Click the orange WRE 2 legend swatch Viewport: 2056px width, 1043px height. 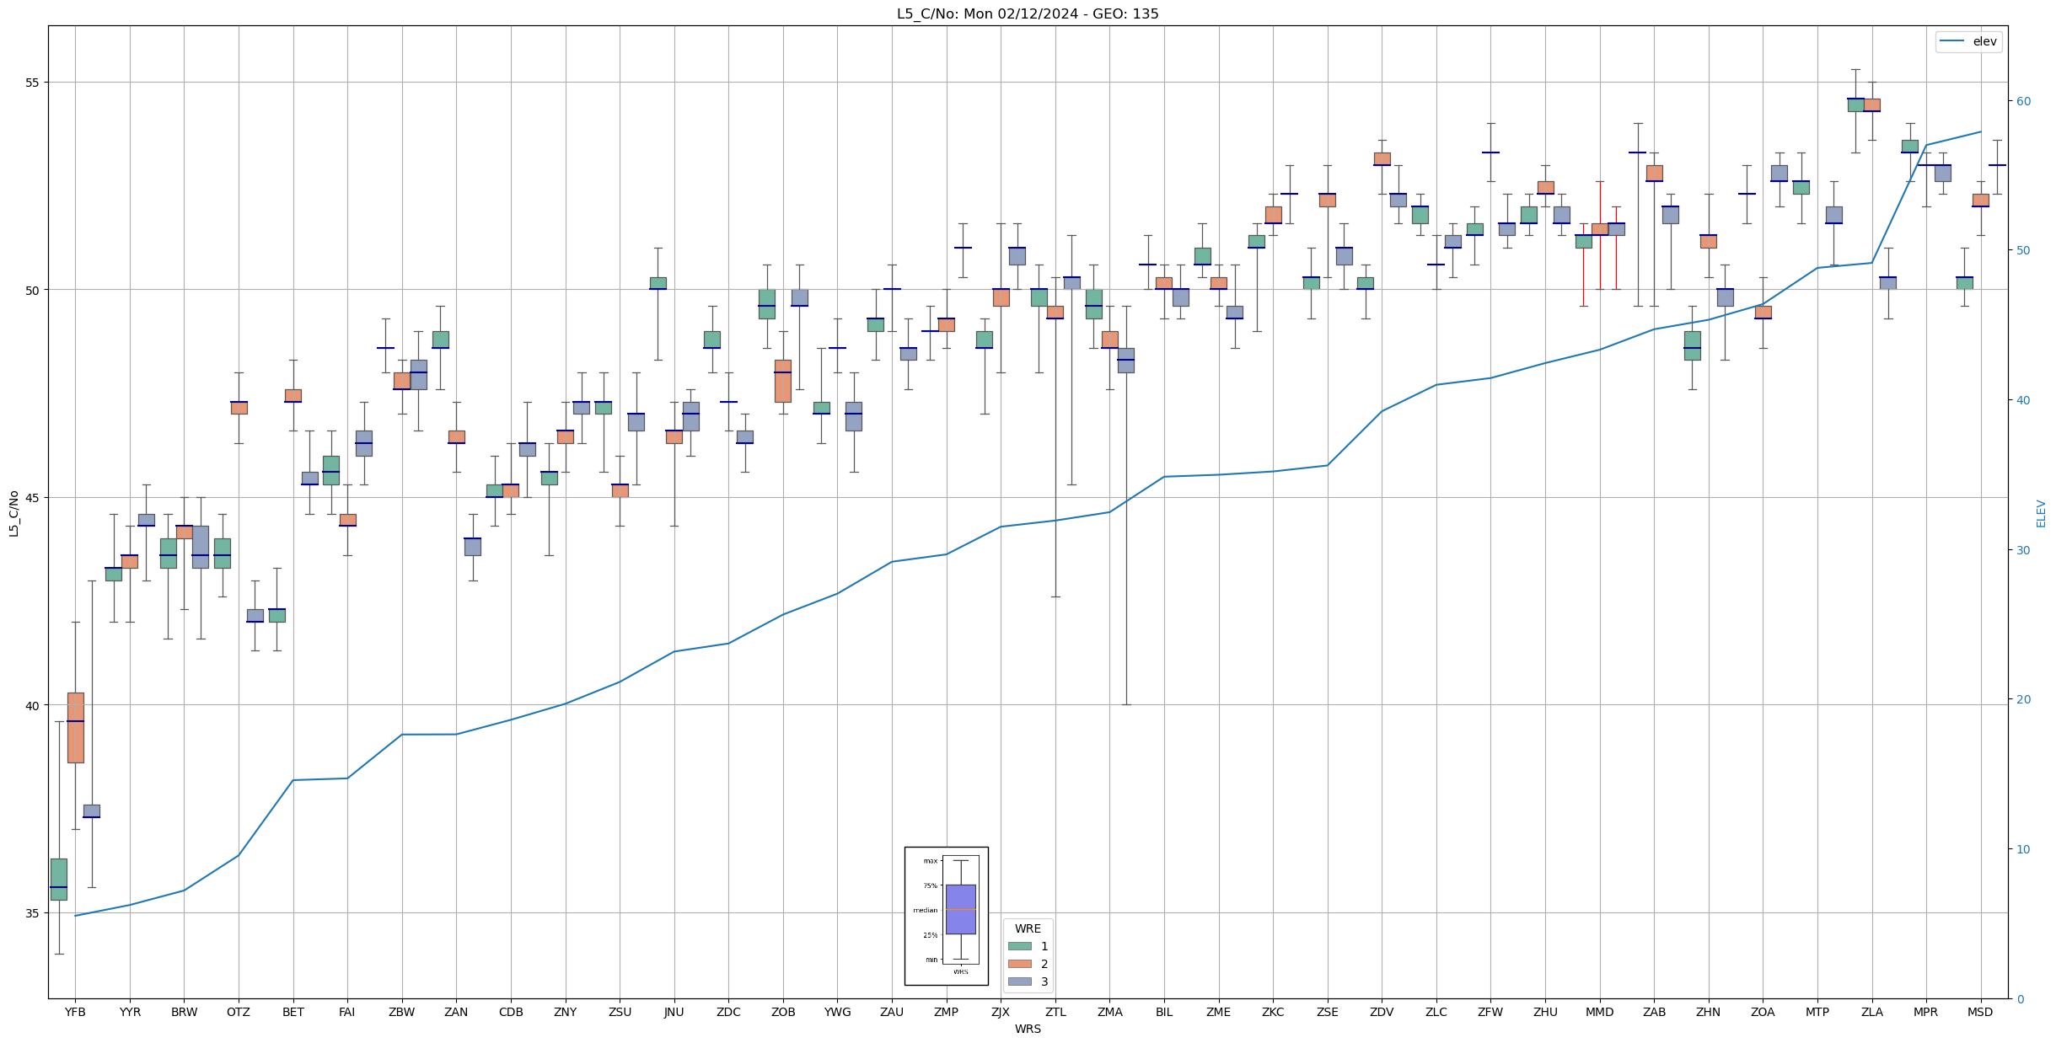[1019, 964]
